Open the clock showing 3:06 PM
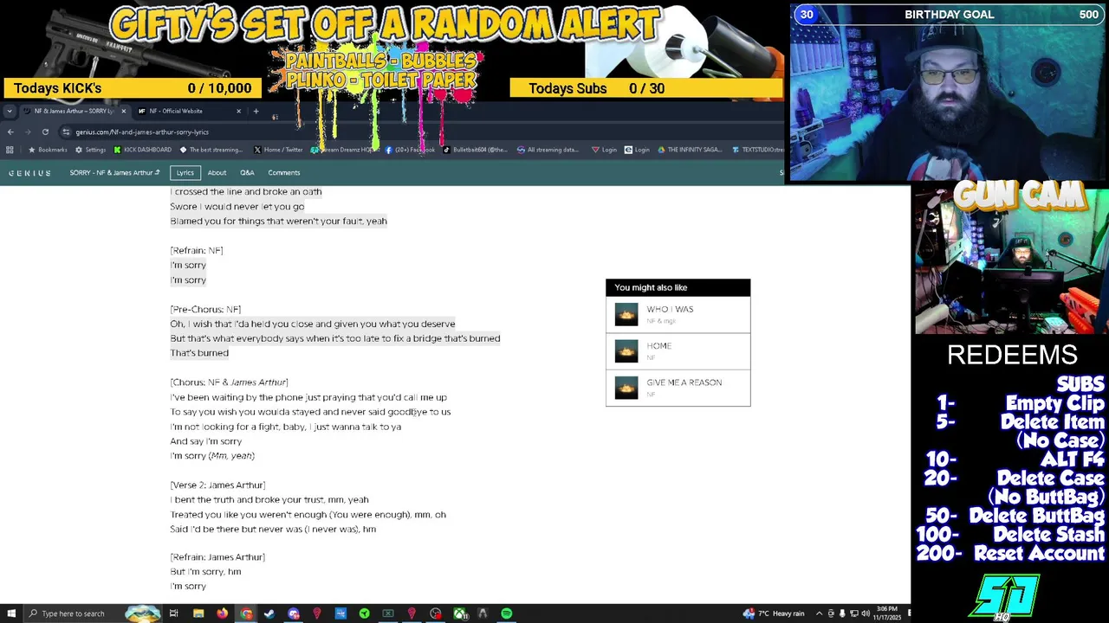 pos(888,613)
